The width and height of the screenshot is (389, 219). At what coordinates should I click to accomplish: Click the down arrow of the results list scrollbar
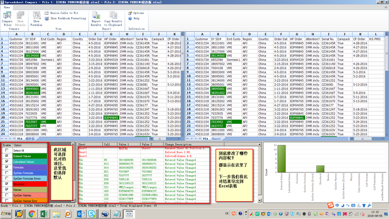tap(260, 201)
